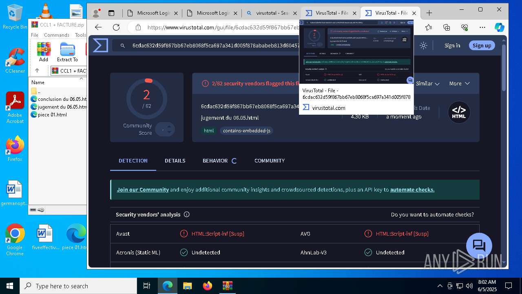Image resolution: width=522 pixels, height=294 pixels.
Task: Click the Join our Community link
Action: click(x=143, y=189)
